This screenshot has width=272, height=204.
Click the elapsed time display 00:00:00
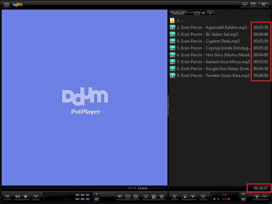pos(83,195)
